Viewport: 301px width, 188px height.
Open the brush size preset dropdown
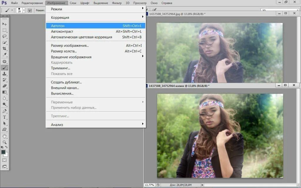(24, 10)
